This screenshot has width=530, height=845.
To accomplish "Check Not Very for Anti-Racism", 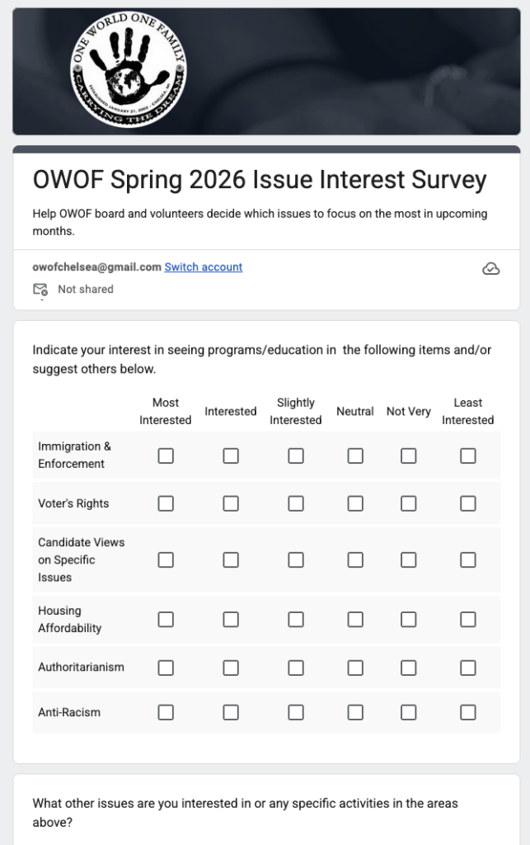I will tap(409, 712).
